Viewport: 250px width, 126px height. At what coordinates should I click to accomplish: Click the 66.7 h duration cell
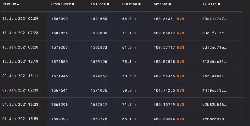pos(129,19)
